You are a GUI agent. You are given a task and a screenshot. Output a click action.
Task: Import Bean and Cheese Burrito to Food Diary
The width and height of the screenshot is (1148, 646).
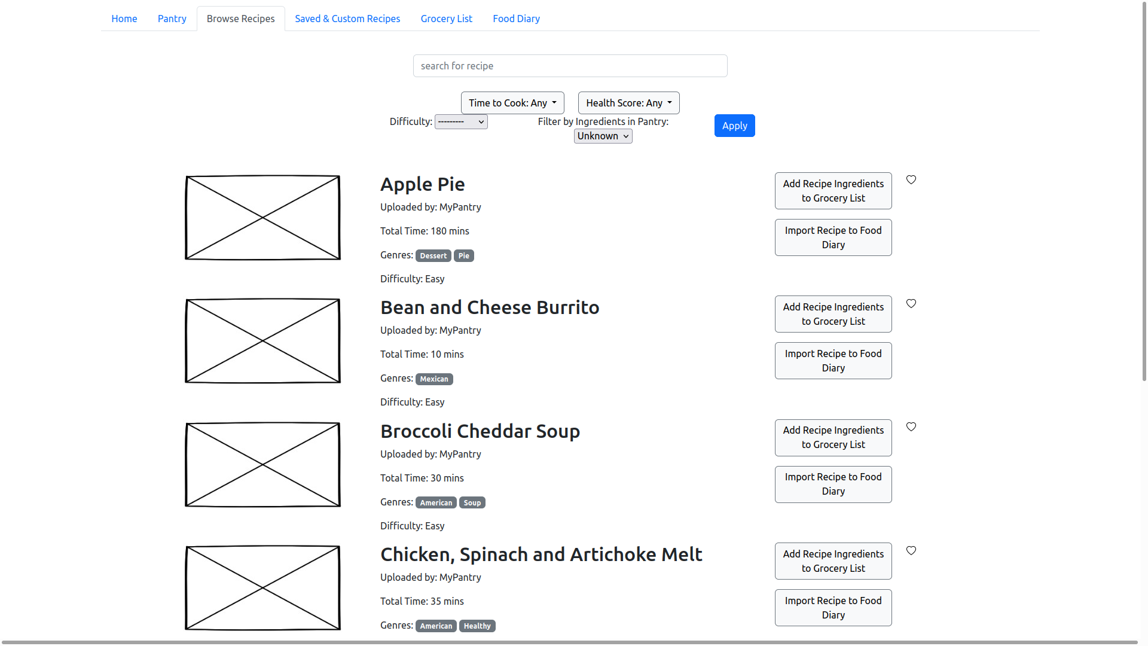[x=833, y=361]
